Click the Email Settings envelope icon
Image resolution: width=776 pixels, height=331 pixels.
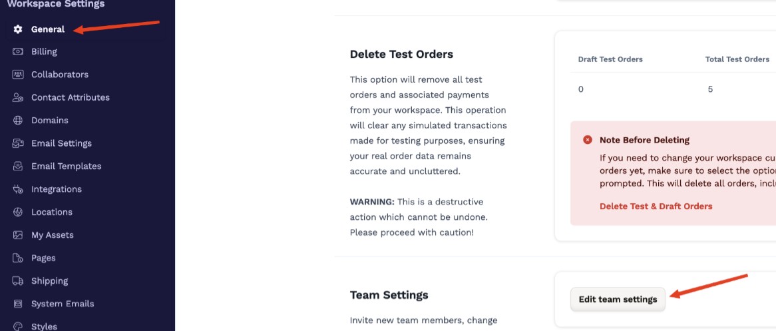18,143
